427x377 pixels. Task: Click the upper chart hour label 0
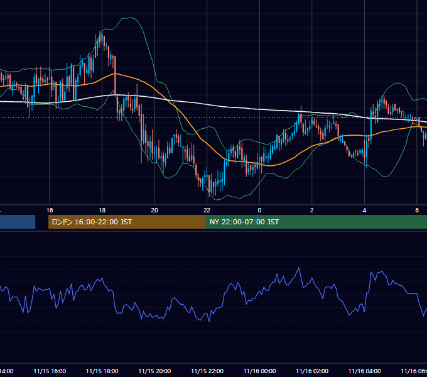(259, 210)
